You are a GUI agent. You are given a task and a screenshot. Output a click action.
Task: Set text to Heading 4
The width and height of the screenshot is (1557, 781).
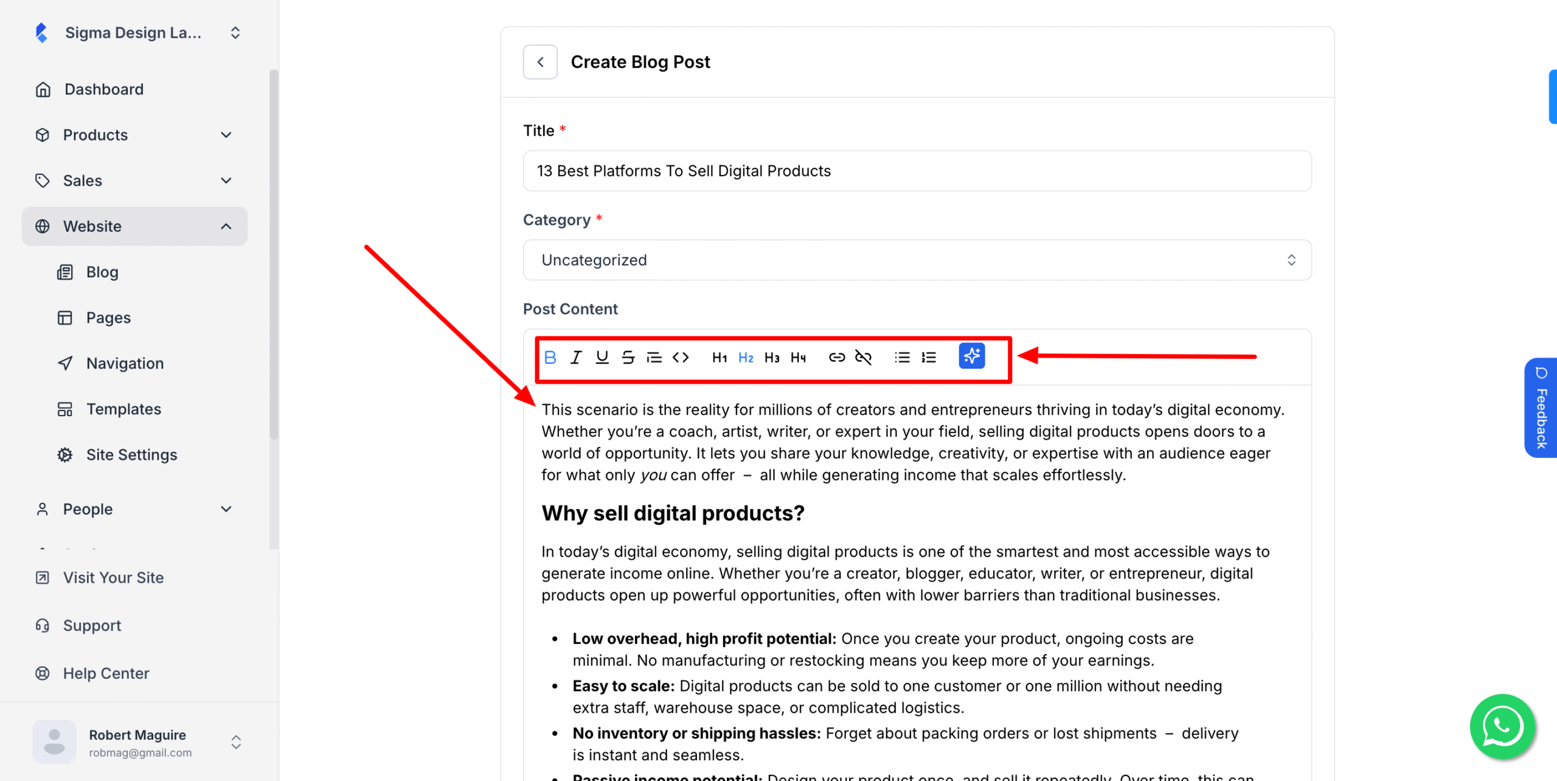[x=799, y=357]
